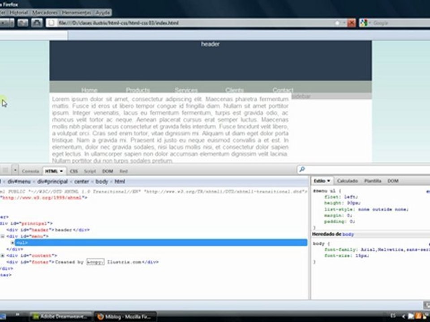Screen dimensions: 430x322
Task: Switch to the CSS tab in Firebug
Action: click(74, 171)
